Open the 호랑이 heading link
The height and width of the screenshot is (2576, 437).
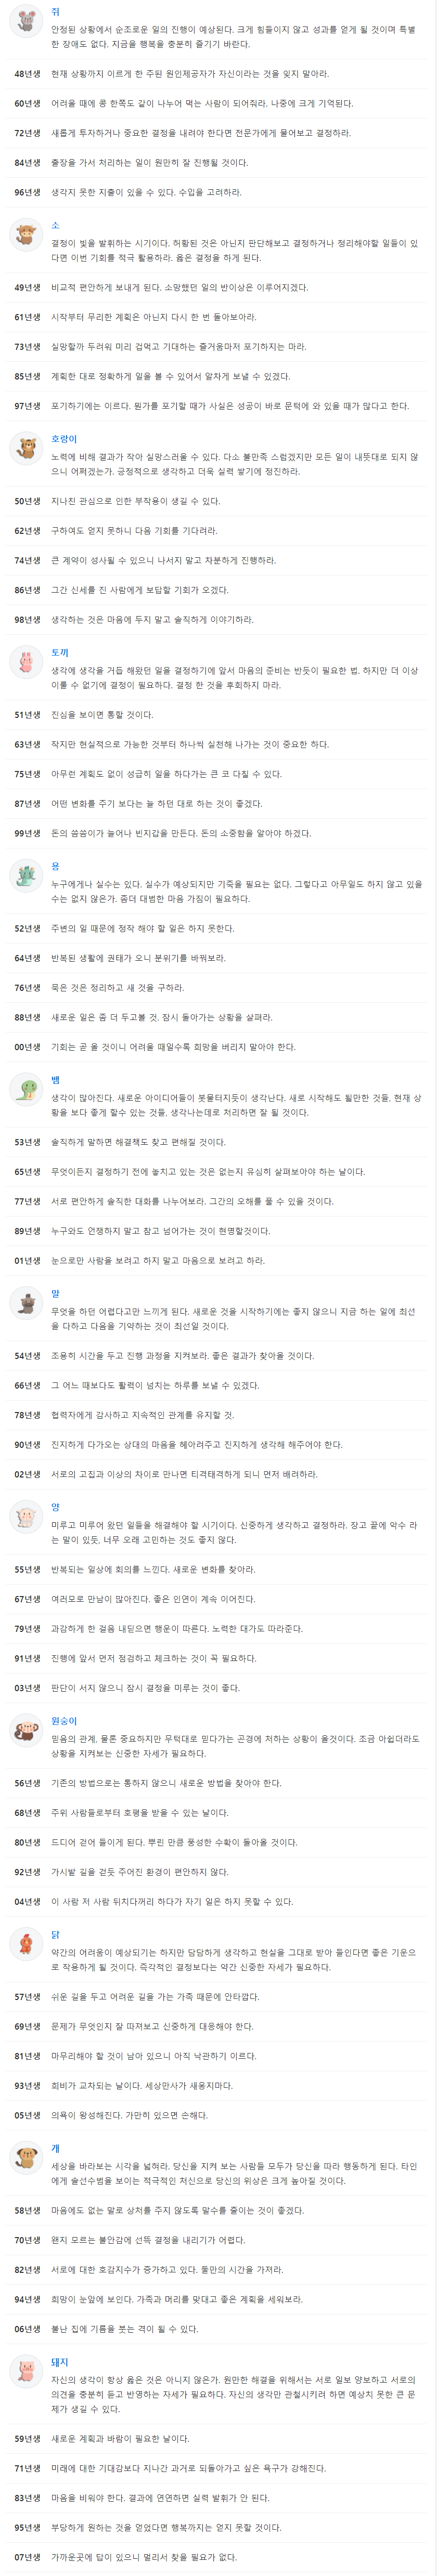pyautogui.click(x=64, y=439)
